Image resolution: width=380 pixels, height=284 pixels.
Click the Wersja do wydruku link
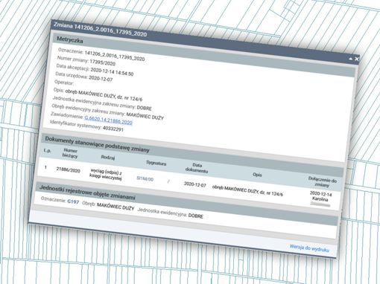pyautogui.click(x=309, y=248)
